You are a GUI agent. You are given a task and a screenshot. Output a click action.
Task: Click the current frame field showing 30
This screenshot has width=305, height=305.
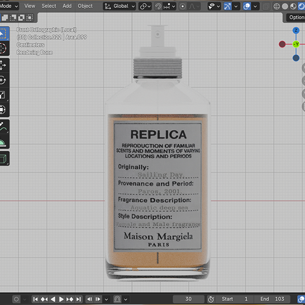[x=188, y=299]
